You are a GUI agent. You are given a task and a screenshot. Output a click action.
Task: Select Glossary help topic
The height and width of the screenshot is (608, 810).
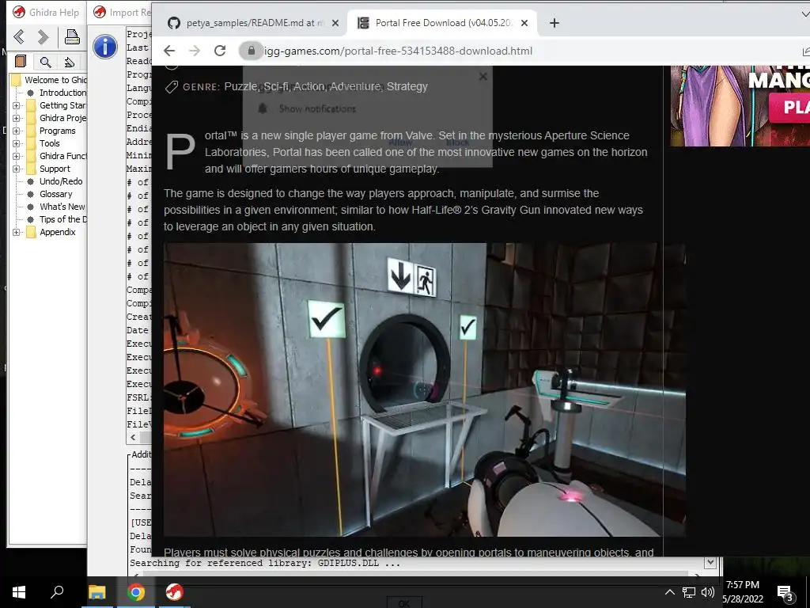point(56,194)
